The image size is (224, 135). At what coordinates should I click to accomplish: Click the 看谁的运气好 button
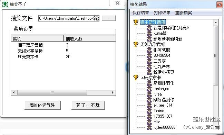point(42,105)
